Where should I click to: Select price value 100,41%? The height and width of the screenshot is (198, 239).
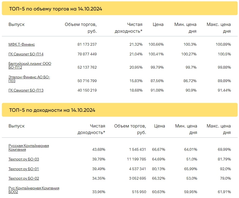tap(156, 54)
